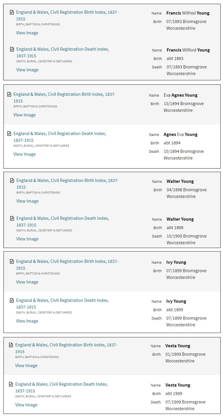Click document icon for Ivy Young death record
This screenshot has width=223, height=418.
click(12, 300)
